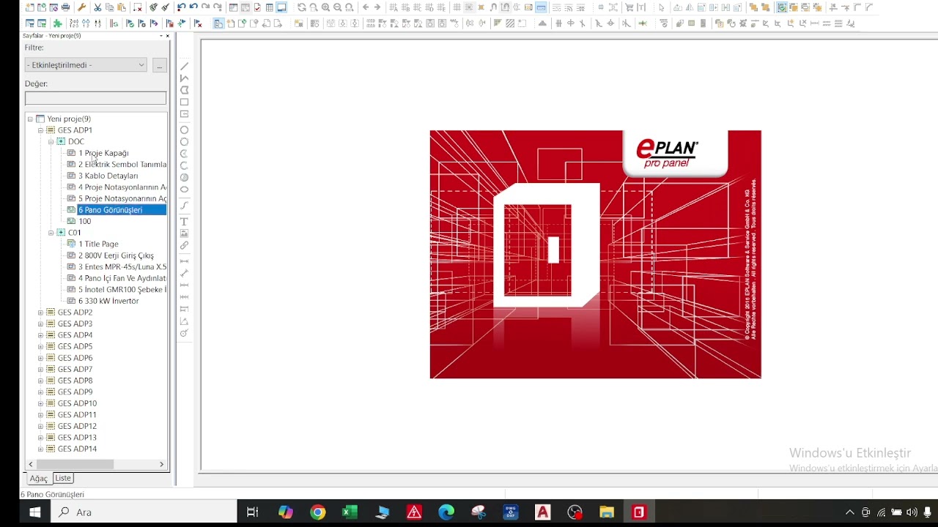Open Google Chrome from the taskbar
The image size is (938, 527).
coord(317,512)
